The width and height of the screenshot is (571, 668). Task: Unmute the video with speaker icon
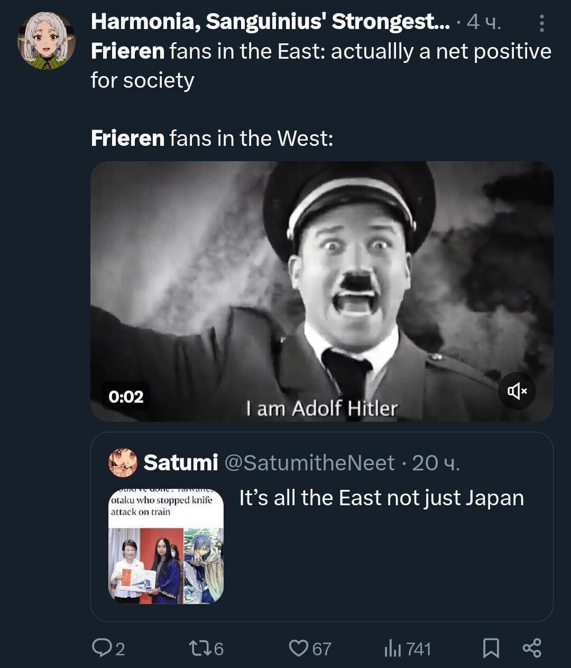pos(517,391)
